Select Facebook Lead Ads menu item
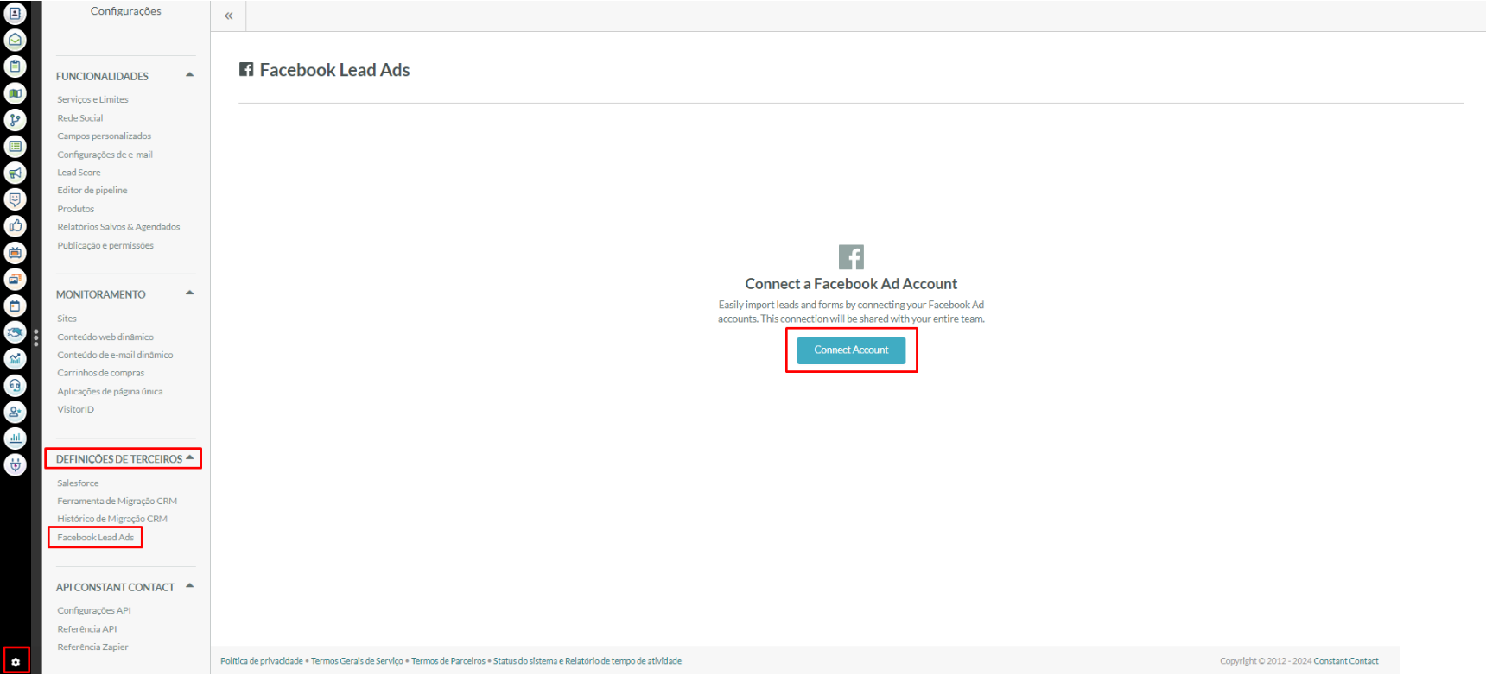This screenshot has height=675, width=1486. tap(95, 538)
